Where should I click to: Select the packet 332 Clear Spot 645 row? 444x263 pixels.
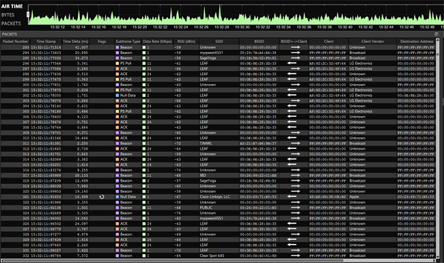tap(218, 255)
